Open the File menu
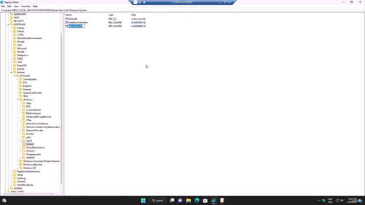Screen dimensions: 365x205 point(3,6)
